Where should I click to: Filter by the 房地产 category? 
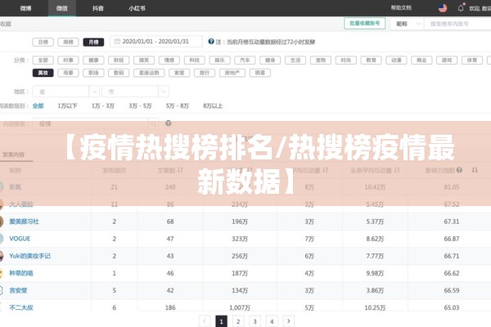232,73
